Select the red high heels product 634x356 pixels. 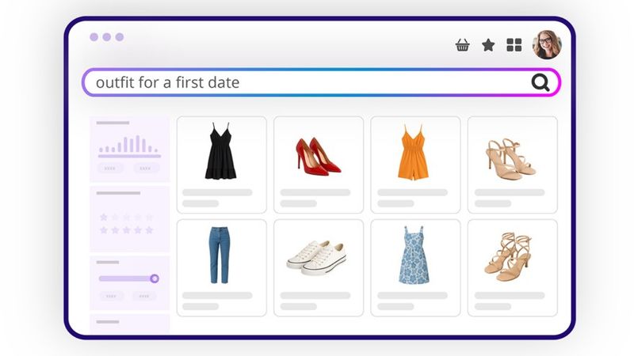(319, 165)
